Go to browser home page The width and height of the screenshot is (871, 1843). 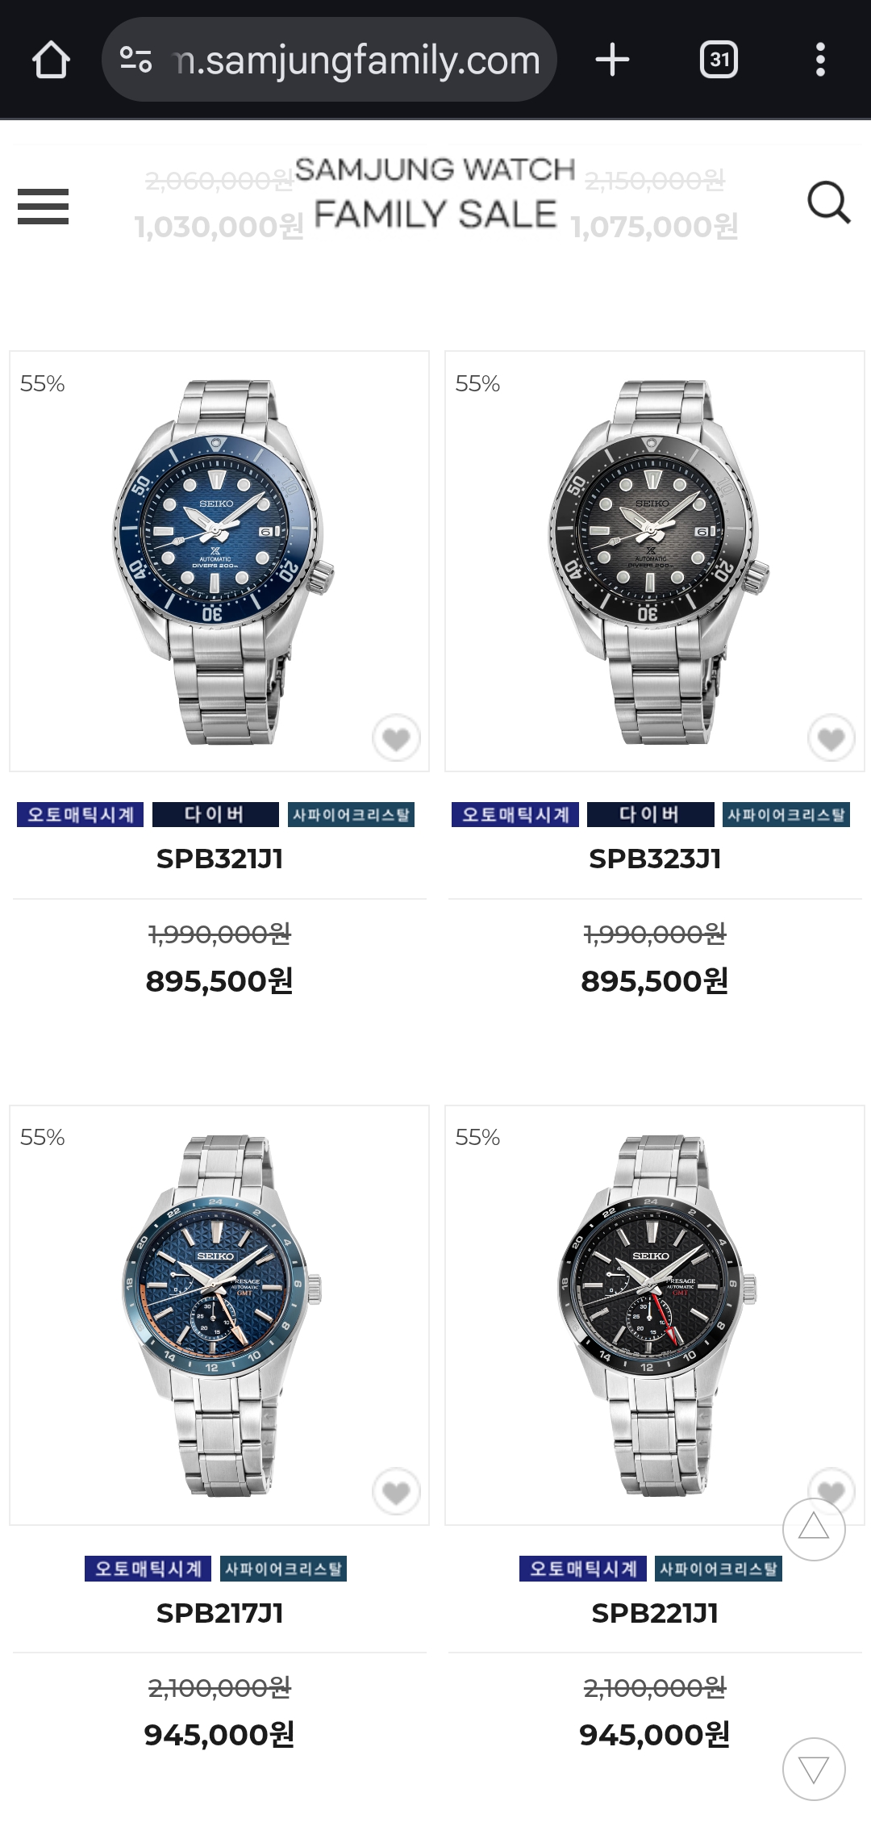coord(51,60)
